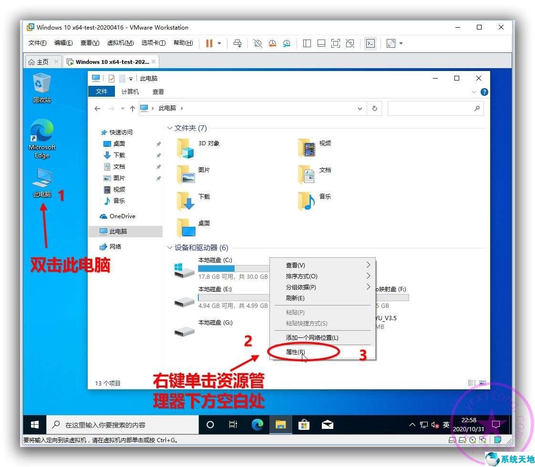The width and height of the screenshot is (535, 467).
Task: Open the snapshot manager
Action: 287,43
